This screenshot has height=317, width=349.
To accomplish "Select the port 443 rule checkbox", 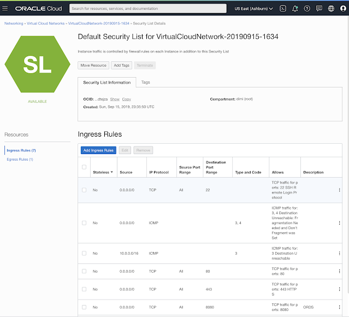I will click(84, 289).
